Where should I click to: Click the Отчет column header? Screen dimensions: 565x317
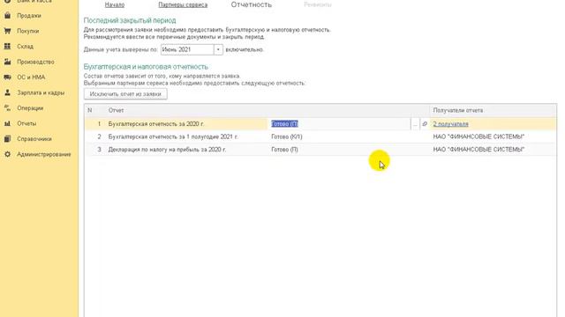pyautogui.click(x=116, y=110)
